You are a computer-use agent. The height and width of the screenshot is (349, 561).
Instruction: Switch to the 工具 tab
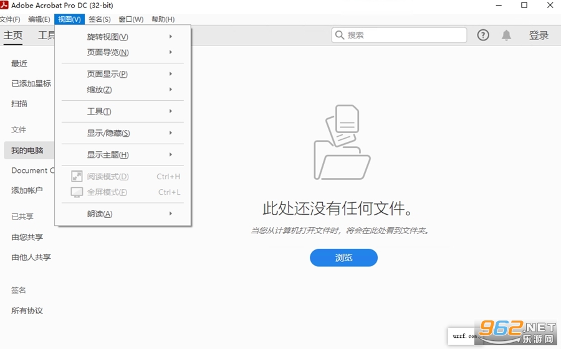[47, 35]
